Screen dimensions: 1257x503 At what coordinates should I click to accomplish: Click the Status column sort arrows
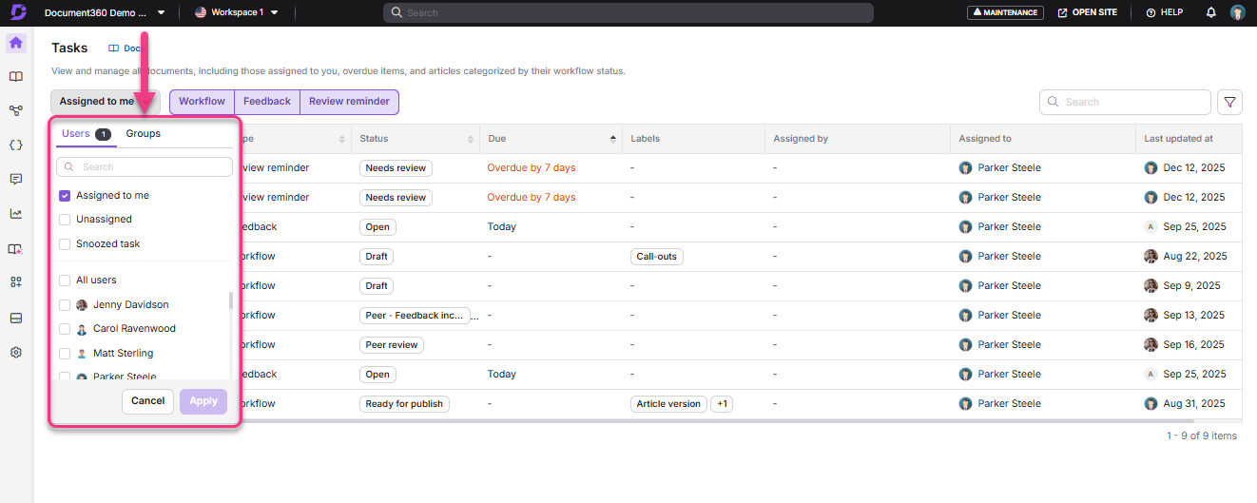pyautogui.click(x=471, y=139)
